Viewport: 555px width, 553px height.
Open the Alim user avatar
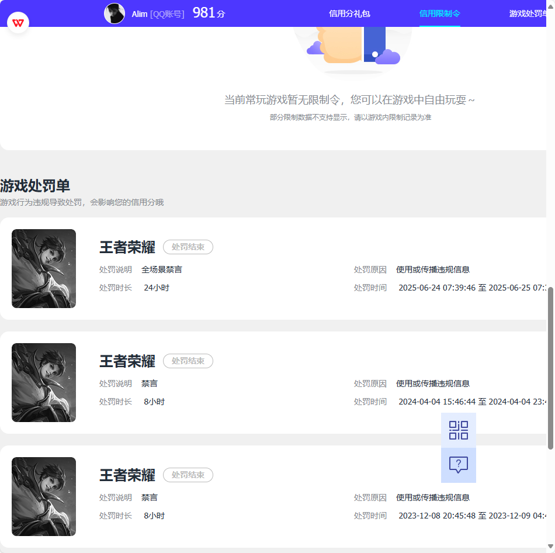point(115,13)
